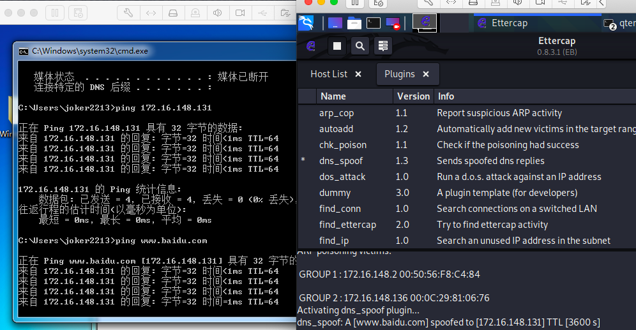Close the Host List tab
This screenshot has width=636, height=330.
358,74
